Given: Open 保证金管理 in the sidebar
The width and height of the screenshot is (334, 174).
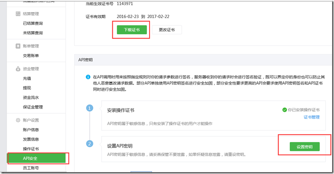Looking at the screenshot, I should pos(33,107).
